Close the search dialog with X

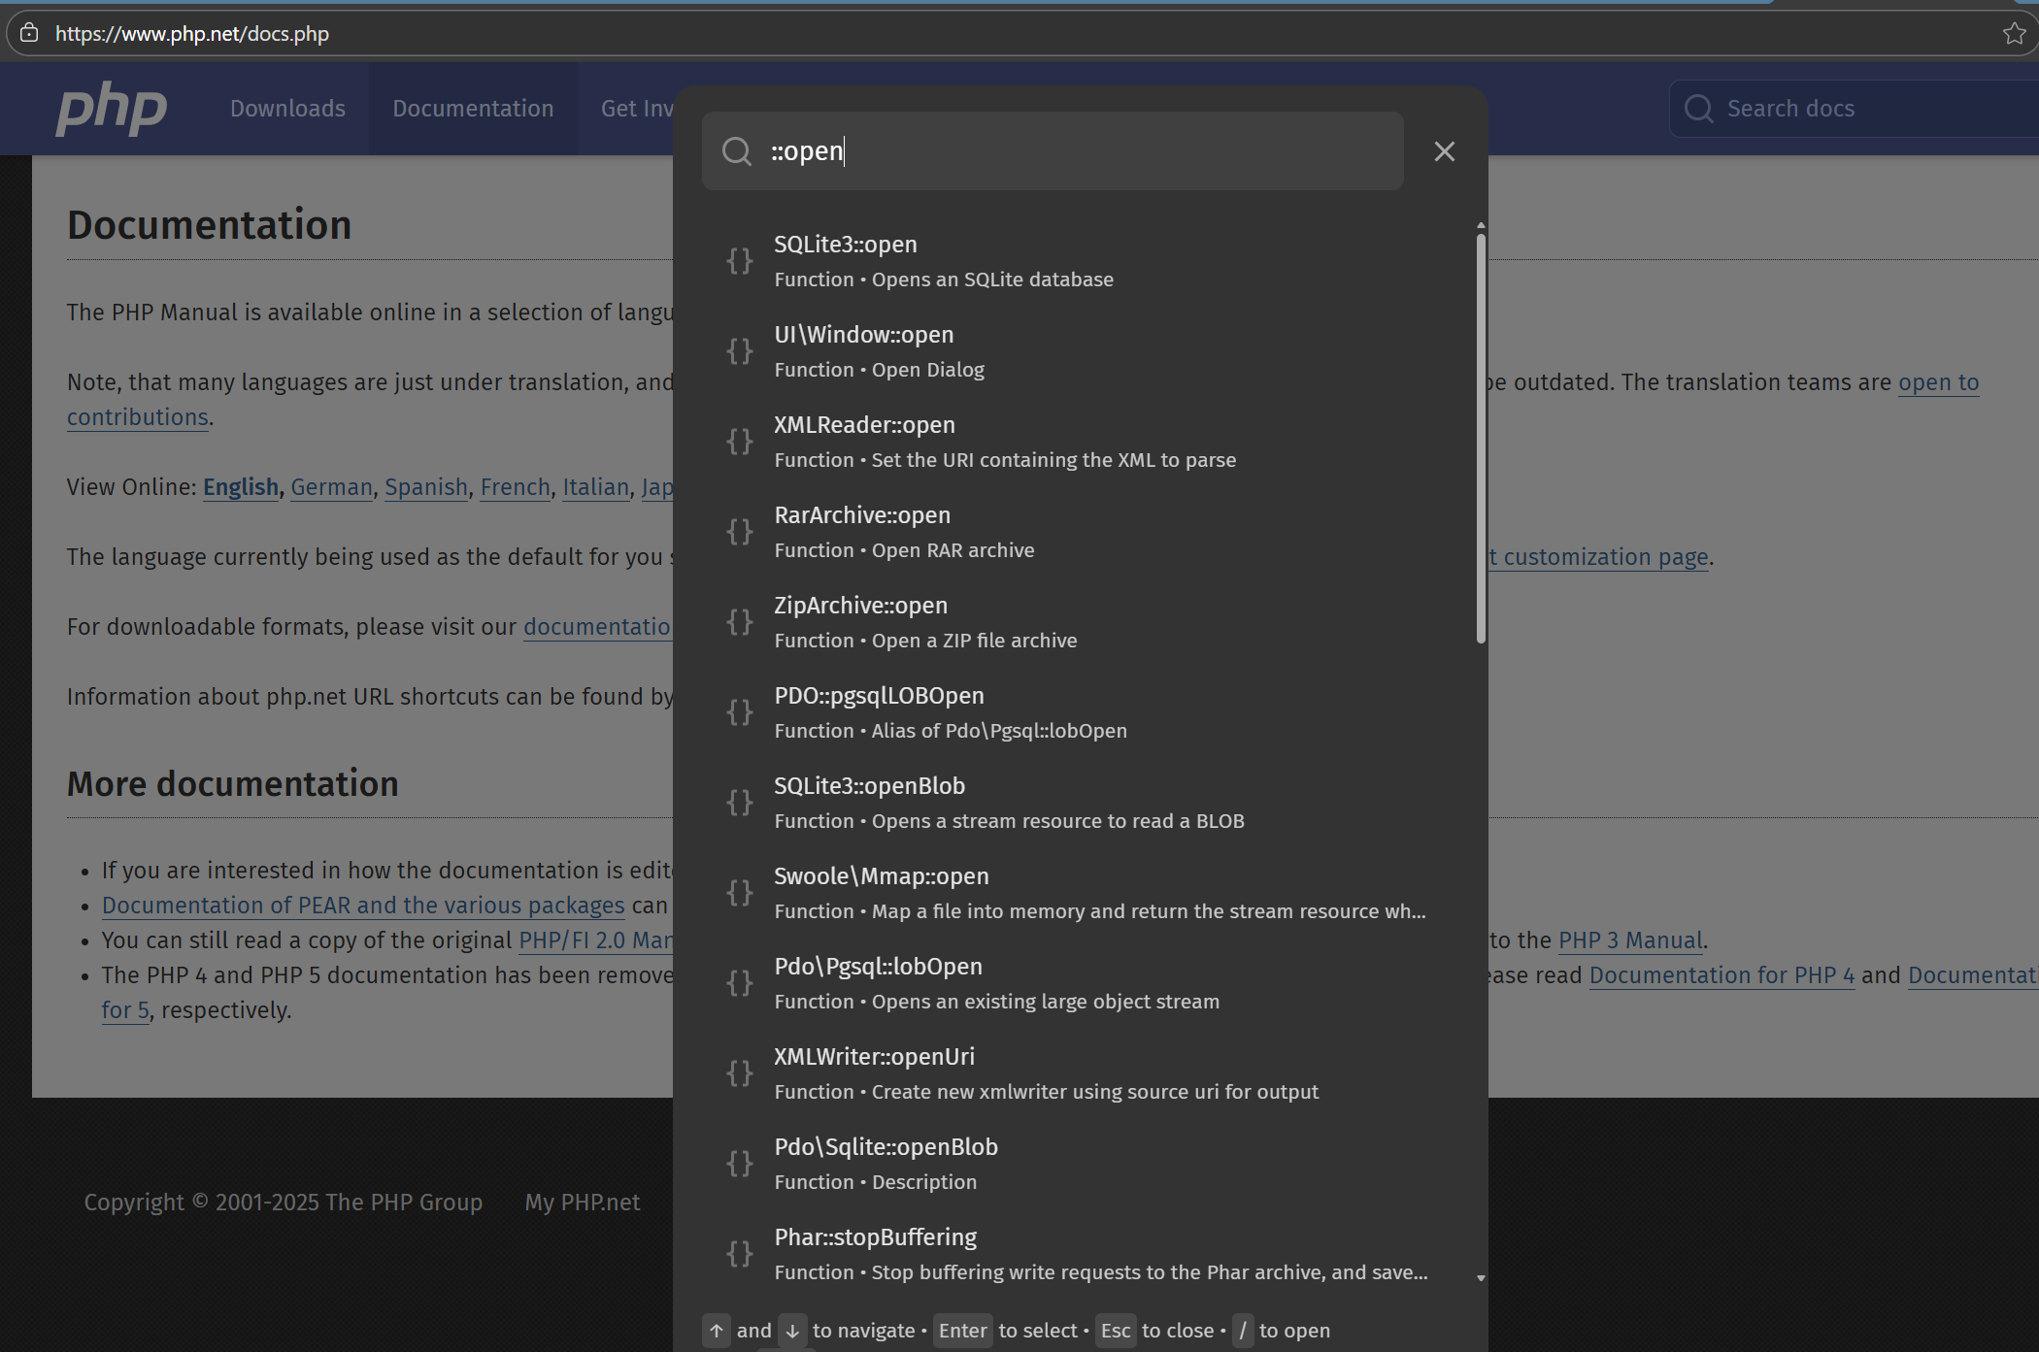click(x=1444, y=151)
